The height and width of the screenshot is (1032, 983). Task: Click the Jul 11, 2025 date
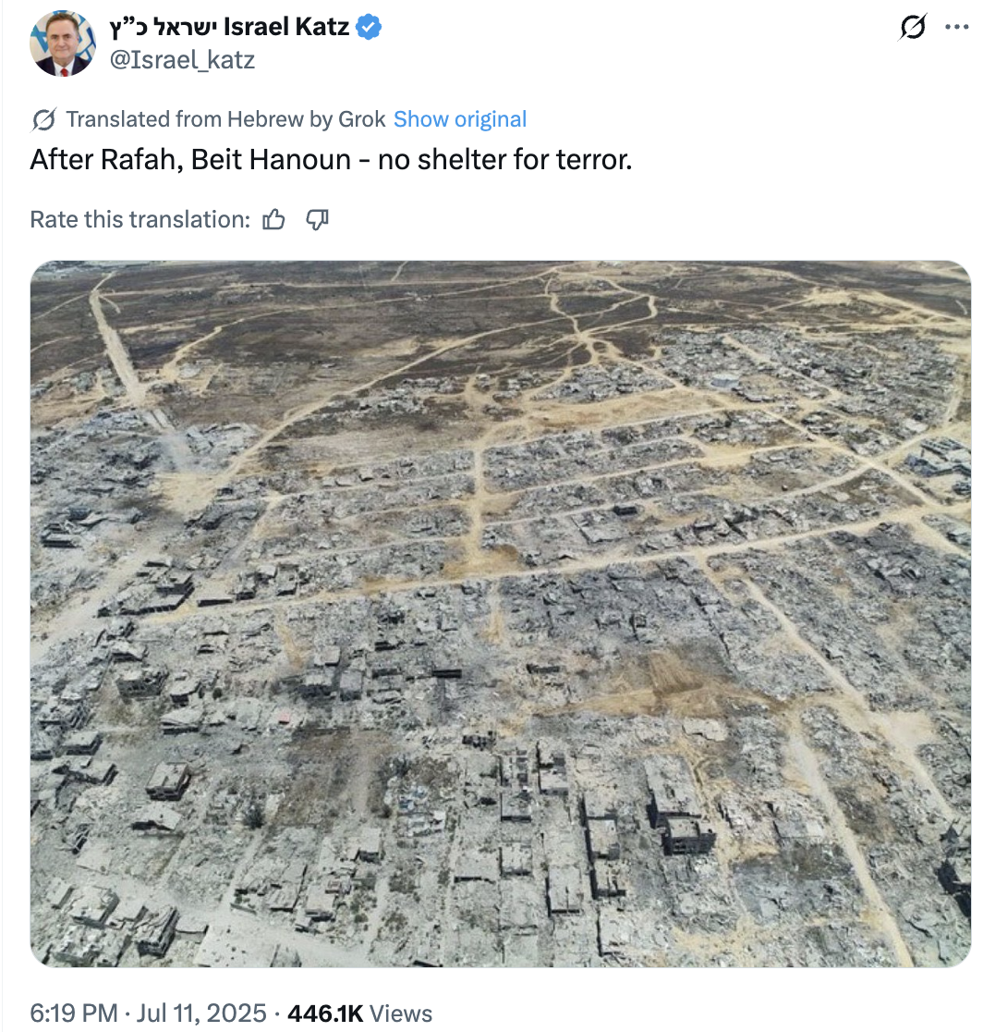click(x=201, y=1013)
